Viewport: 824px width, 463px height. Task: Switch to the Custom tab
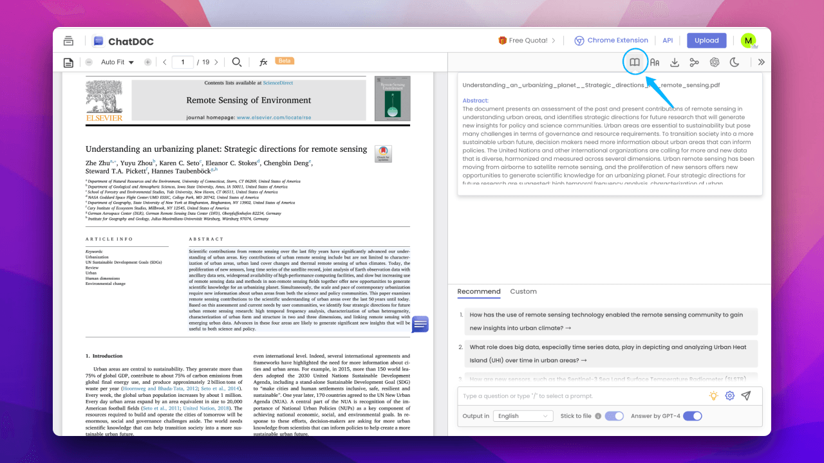tap(523, 291)
